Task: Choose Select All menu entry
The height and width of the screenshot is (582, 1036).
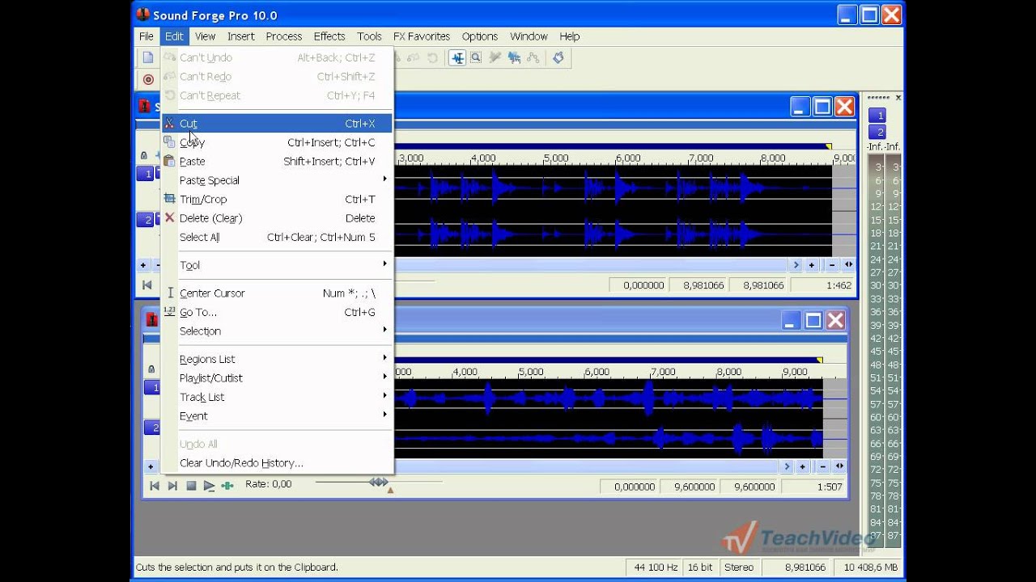Action: pos(276,237)
